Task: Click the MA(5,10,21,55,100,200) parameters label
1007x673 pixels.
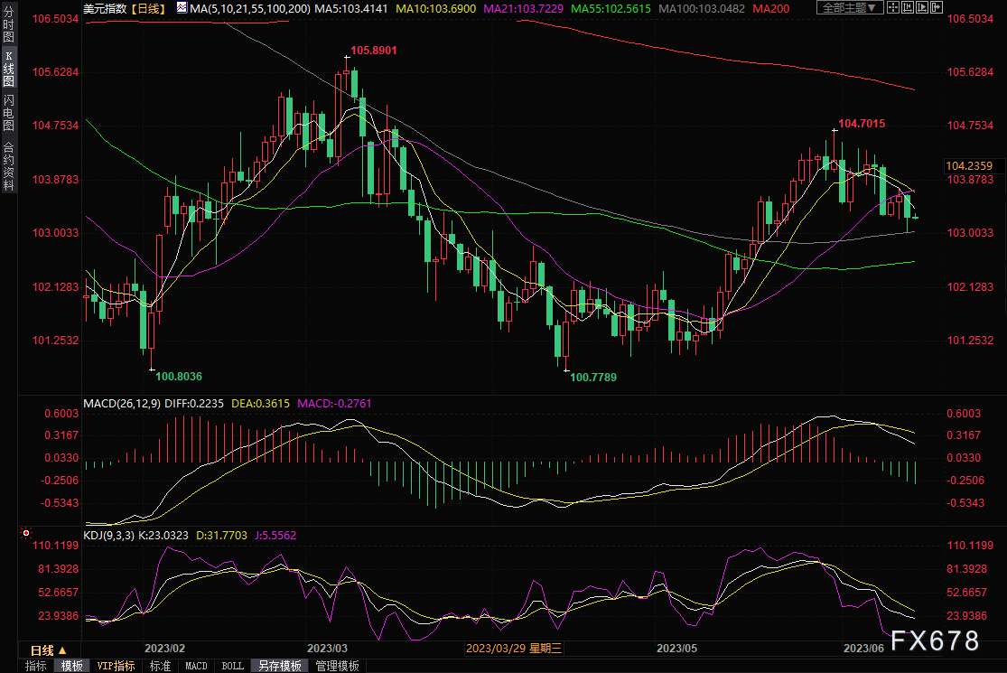Action: tap(250, 9)
